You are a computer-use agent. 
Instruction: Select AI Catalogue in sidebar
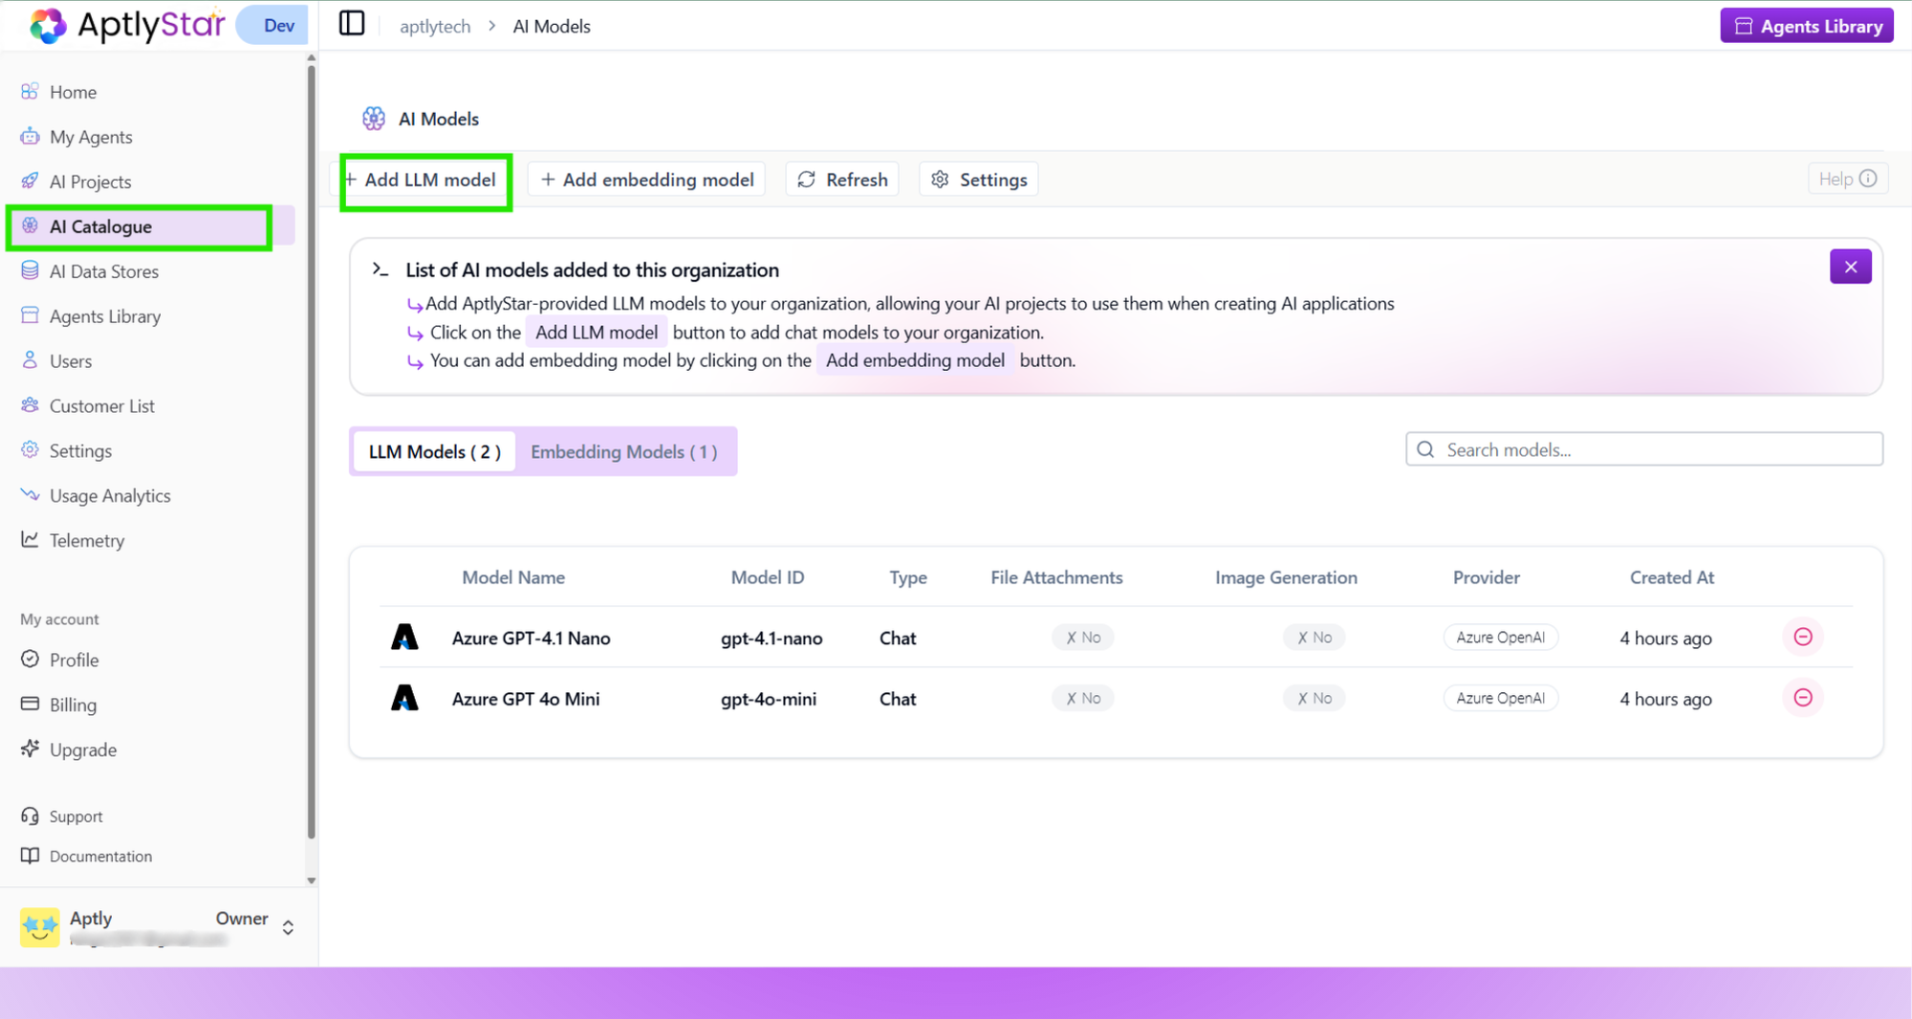tap(153, 227)
